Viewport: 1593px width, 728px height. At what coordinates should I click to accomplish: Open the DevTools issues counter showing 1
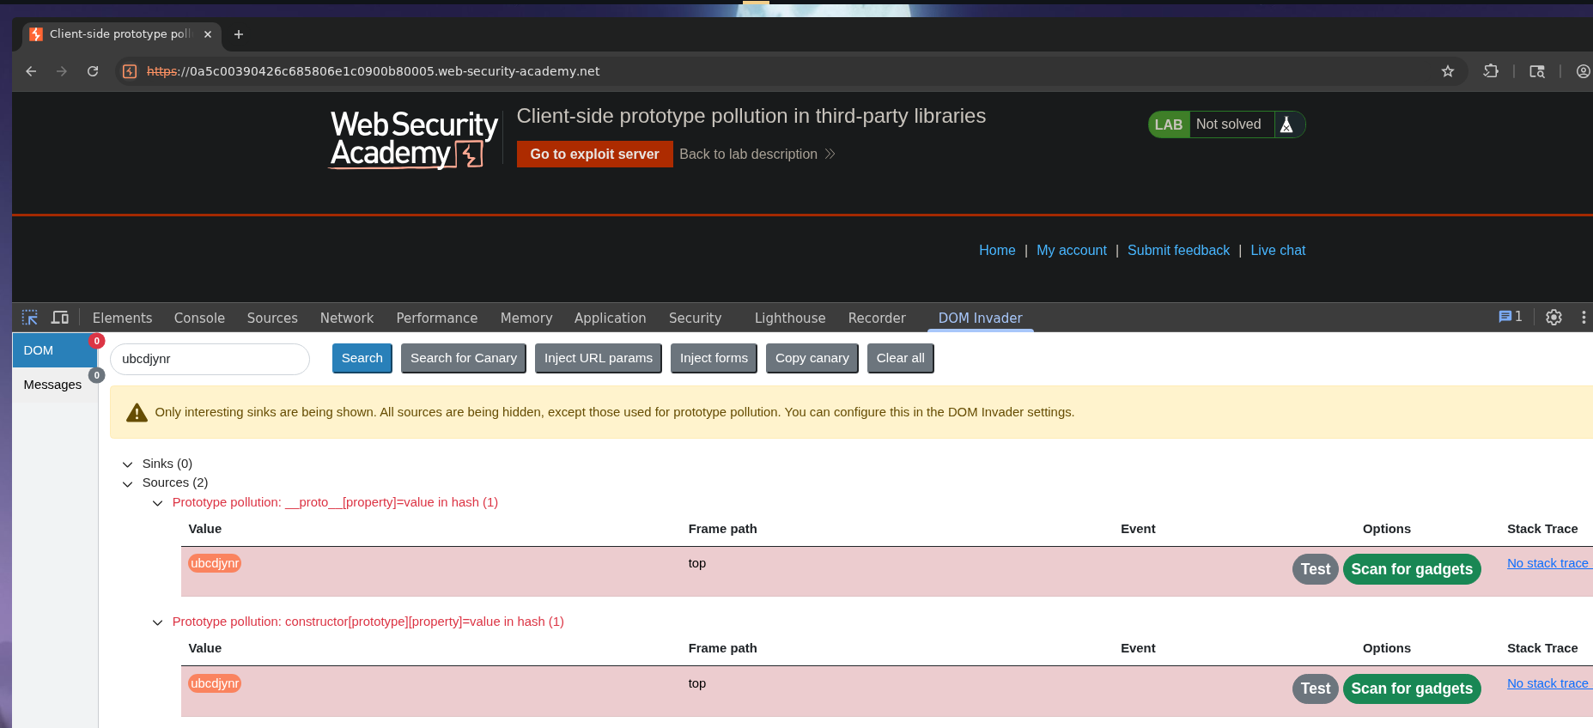pyautogui.click(x=1510, y=317)
